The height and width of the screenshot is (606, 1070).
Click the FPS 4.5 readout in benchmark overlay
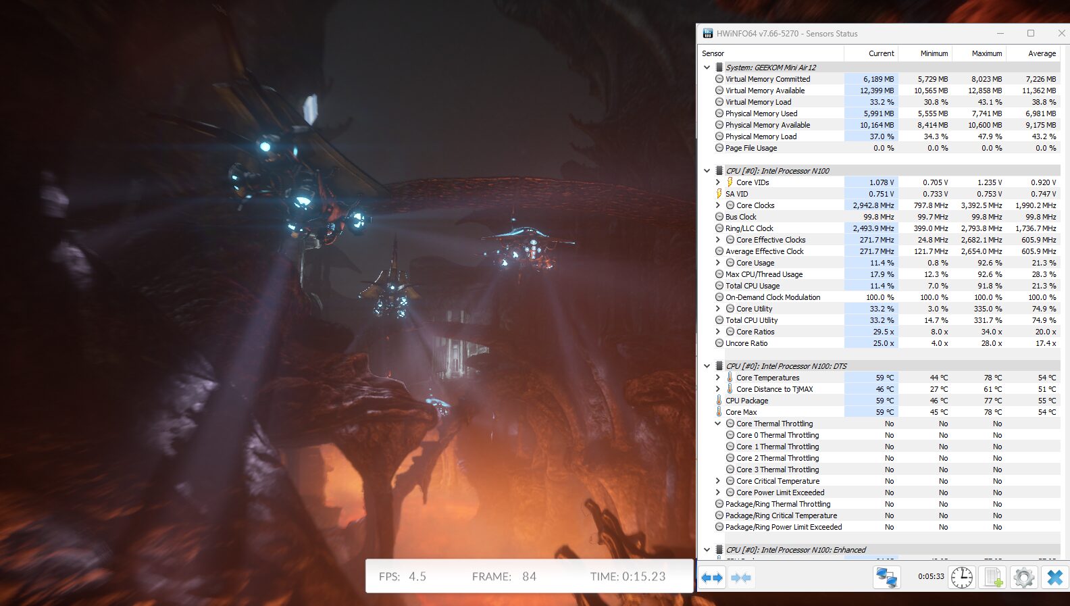pyautogui.click(x=403, y=576)
